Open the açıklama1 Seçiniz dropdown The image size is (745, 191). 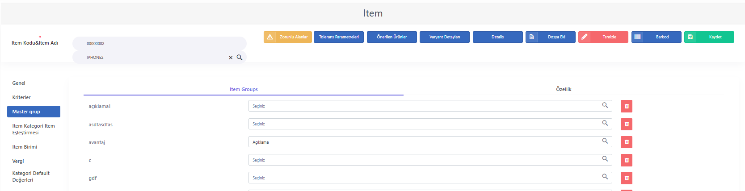coord(430,106)
